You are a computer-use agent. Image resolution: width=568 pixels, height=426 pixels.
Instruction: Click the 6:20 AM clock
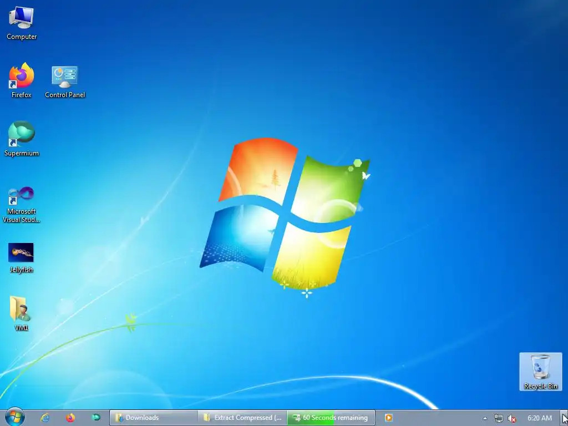click(x=539, y=418)
